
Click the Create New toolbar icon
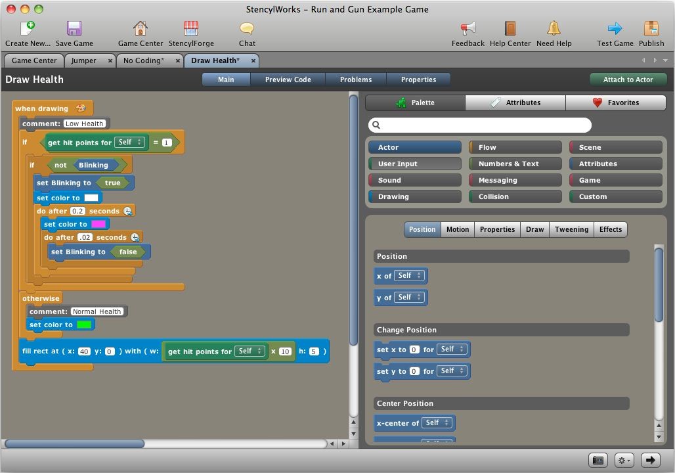pos(28,28)
